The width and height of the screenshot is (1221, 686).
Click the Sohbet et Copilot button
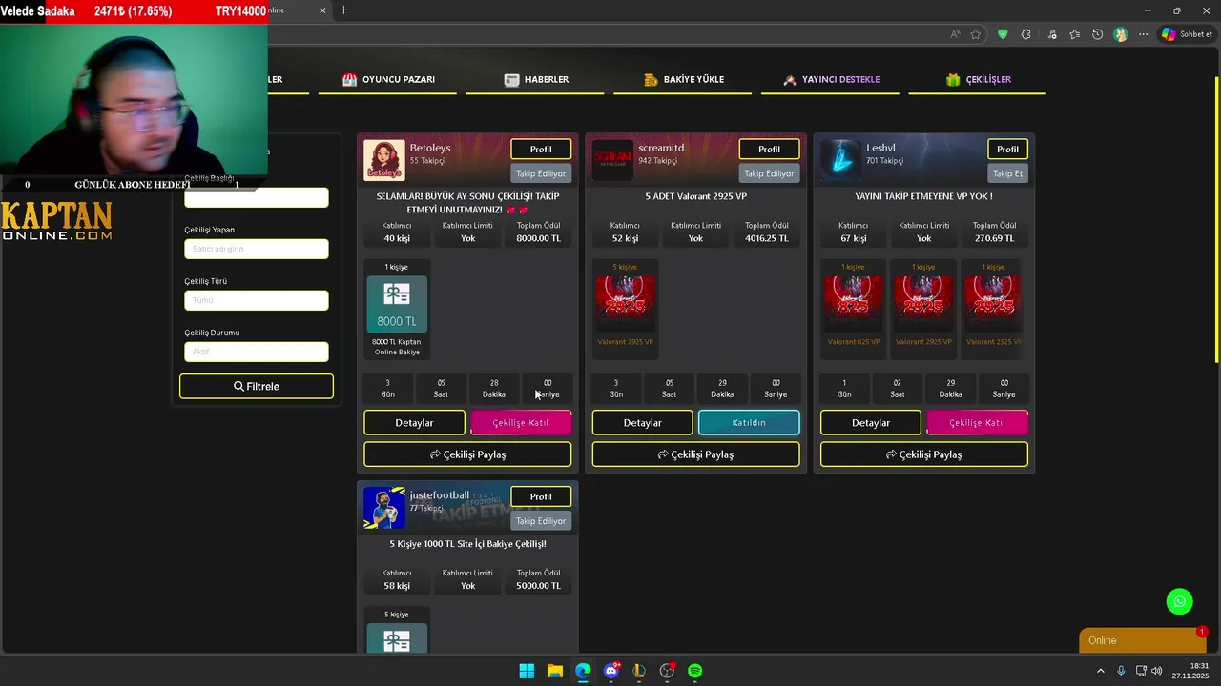tap(1187, 34)
